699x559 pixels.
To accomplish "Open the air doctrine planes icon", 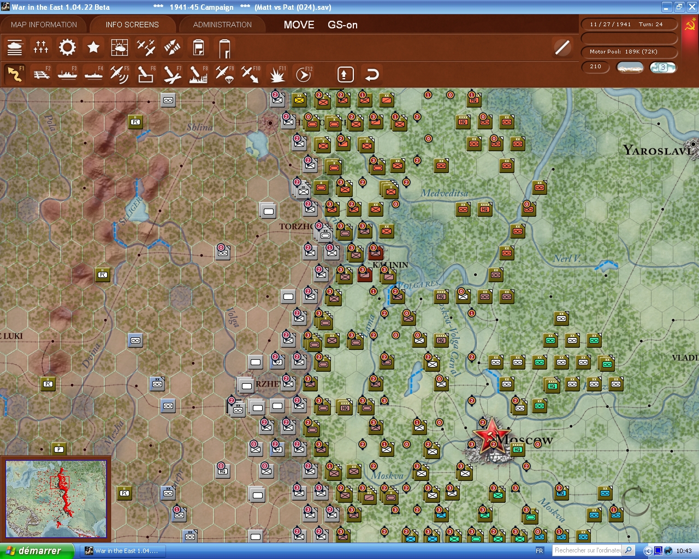I will [146, 47].
